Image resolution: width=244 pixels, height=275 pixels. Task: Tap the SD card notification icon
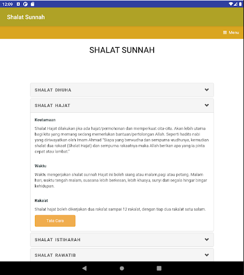[x=32, y=4]
